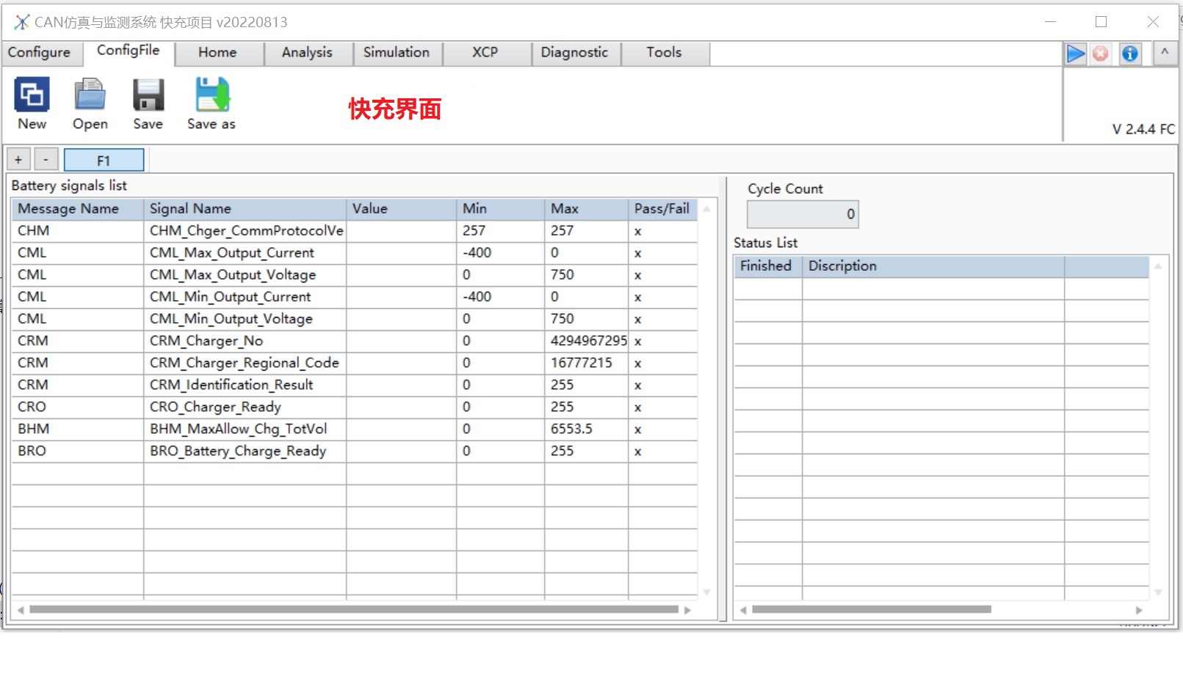The image size is (1183, 678).
Task: Open the Diagnostic tab
Action: pos(574,53)
